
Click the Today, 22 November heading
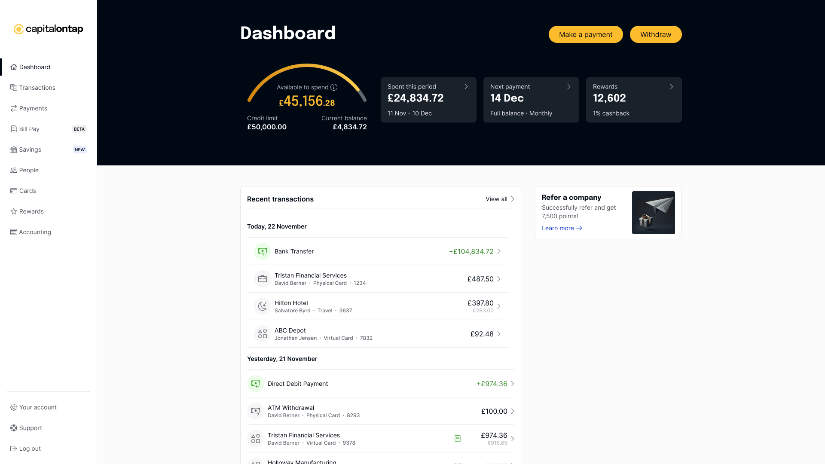[x=277, y=226]
